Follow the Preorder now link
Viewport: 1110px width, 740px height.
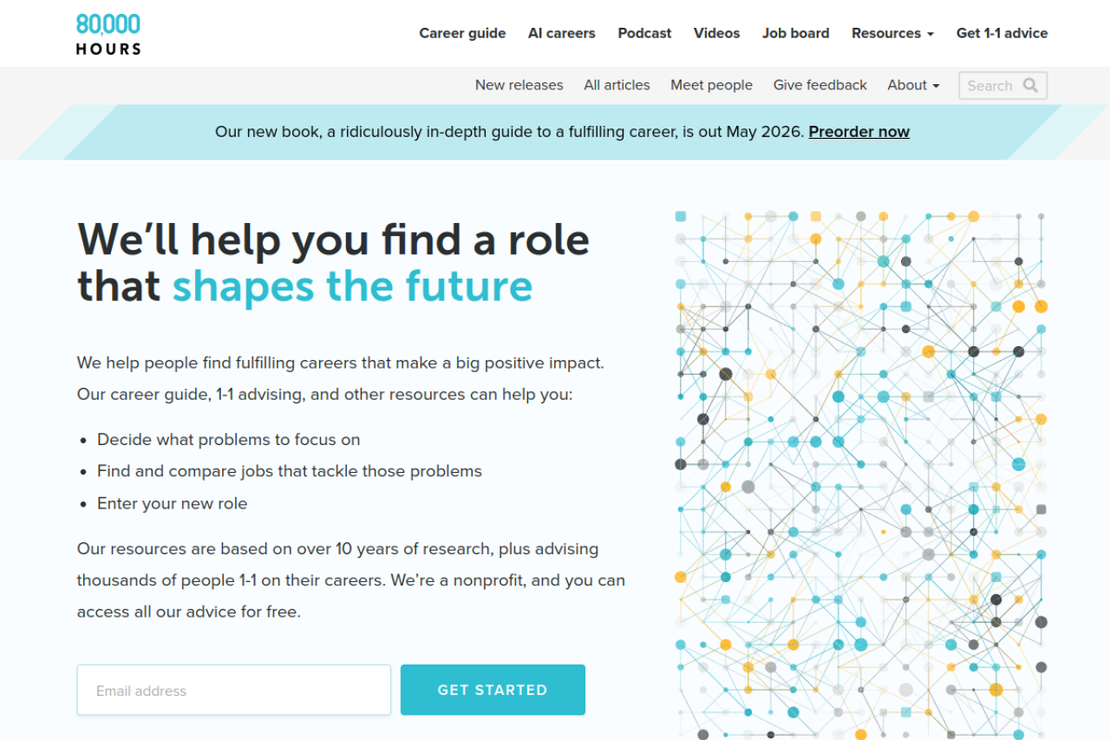859,132
